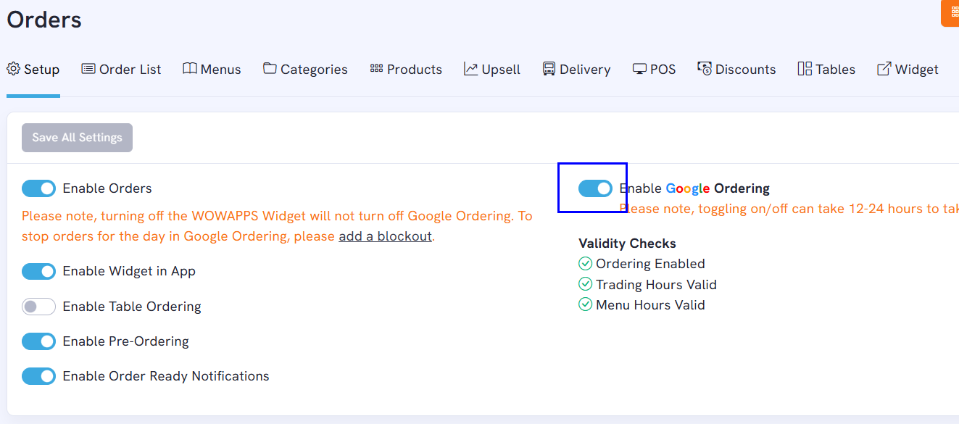This screenshot has height=424, width=959.
Task: Click the orange button at top right edge
Action: (950, 13)
